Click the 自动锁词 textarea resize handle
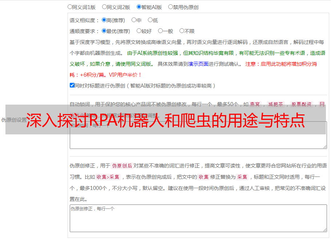331x239 pixels. (324, 146)
